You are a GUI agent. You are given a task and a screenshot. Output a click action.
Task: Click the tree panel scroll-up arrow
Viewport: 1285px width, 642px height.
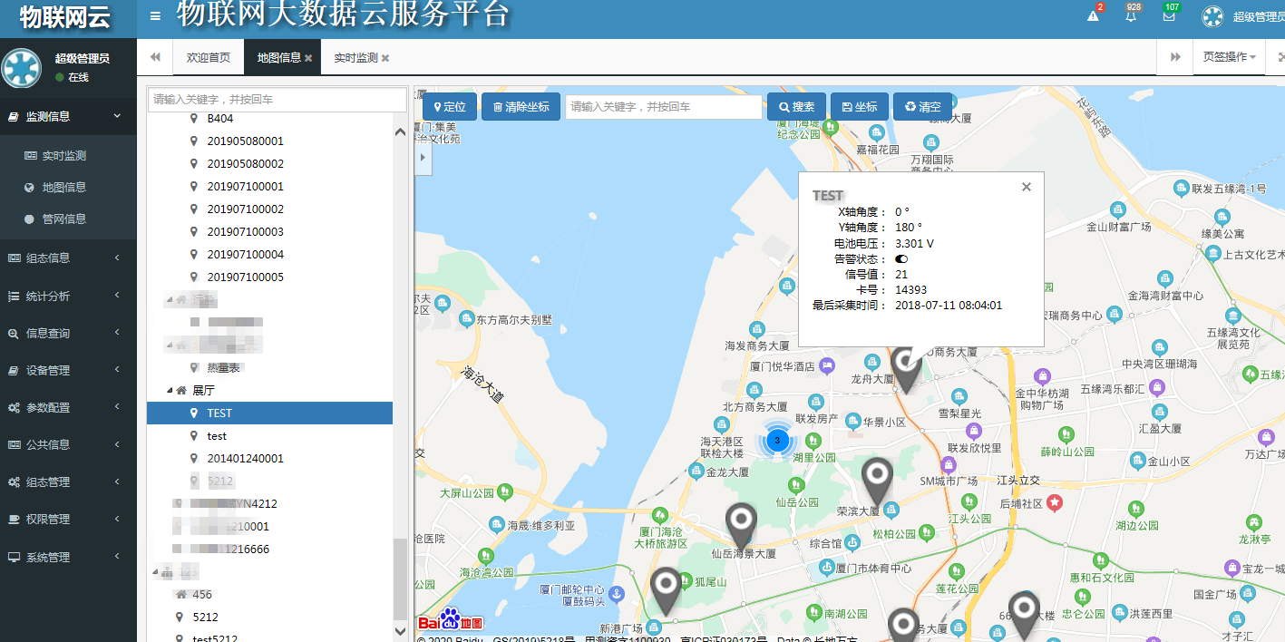[401, 131]
